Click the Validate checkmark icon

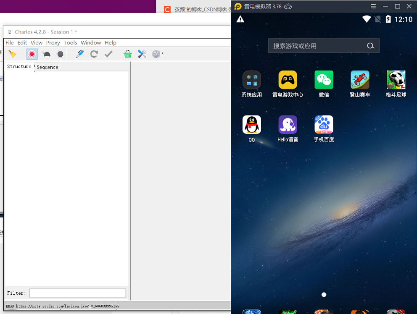108,54
